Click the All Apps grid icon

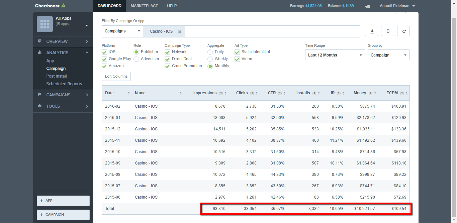click(x=45, y=24)
